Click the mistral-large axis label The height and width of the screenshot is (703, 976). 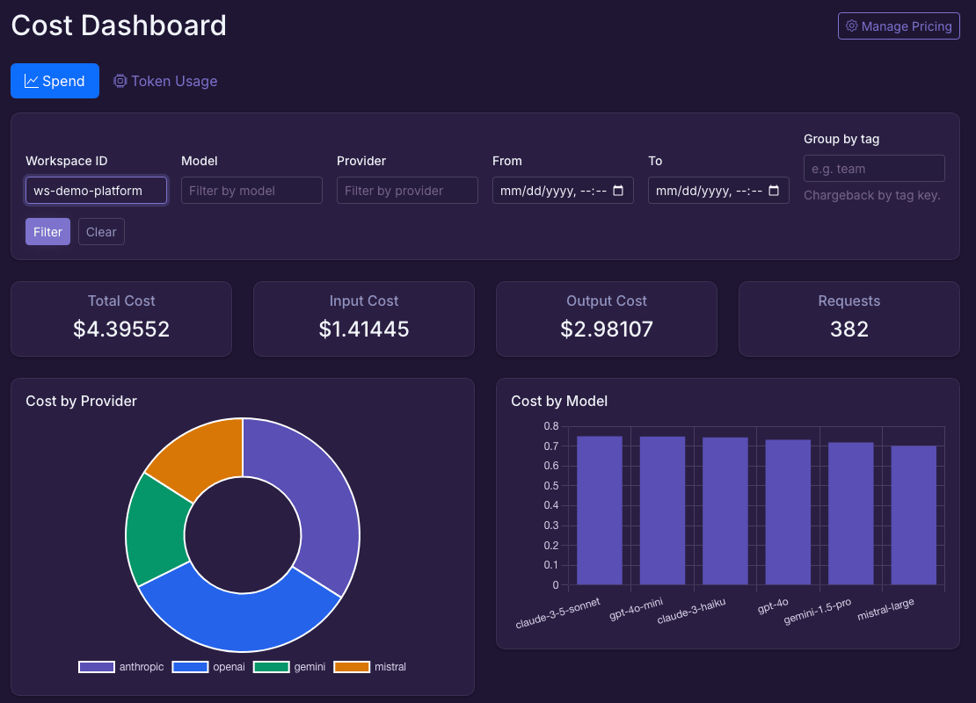coord(885,609)
